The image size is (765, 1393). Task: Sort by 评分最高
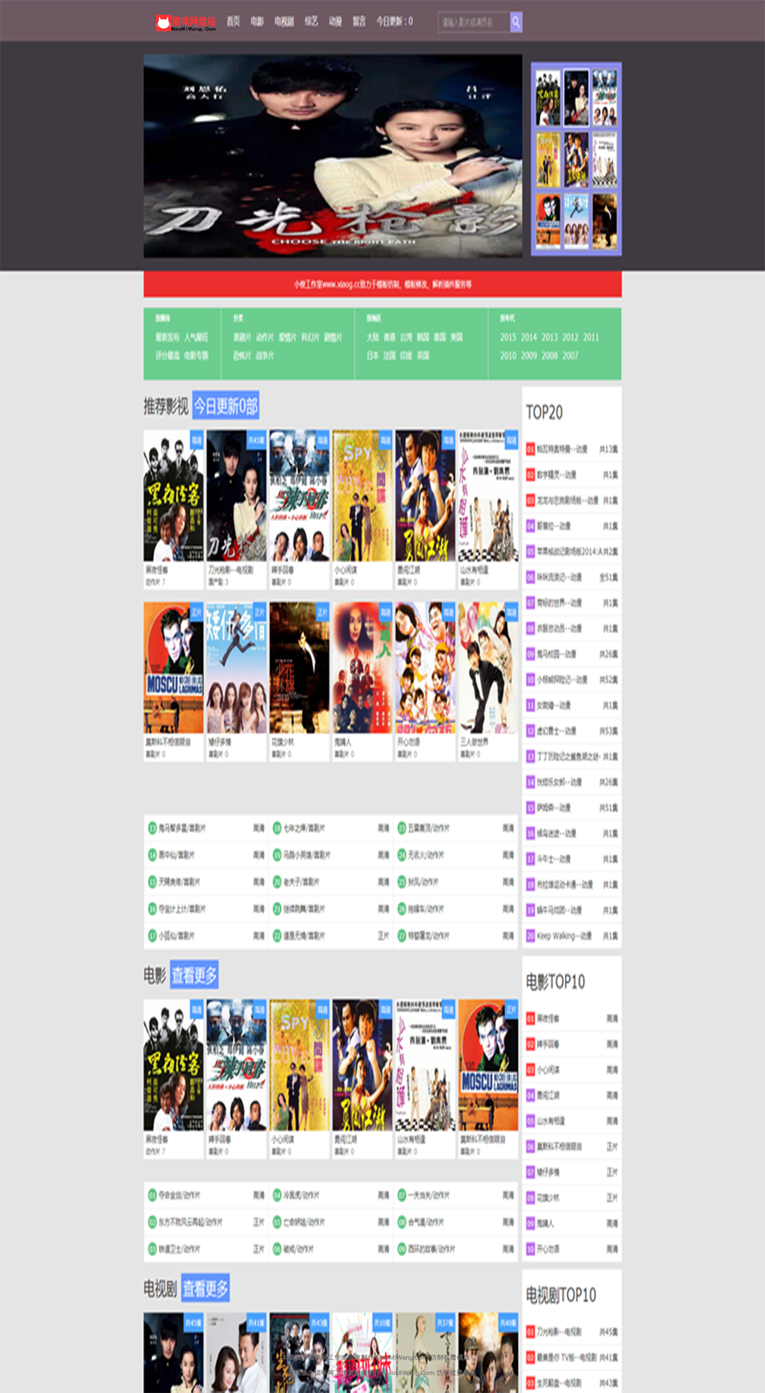(167, 355)
